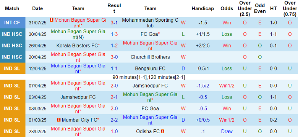Open Bengaluru FC team page
This screenshot has width=298, height=137.
coord(150,68)
